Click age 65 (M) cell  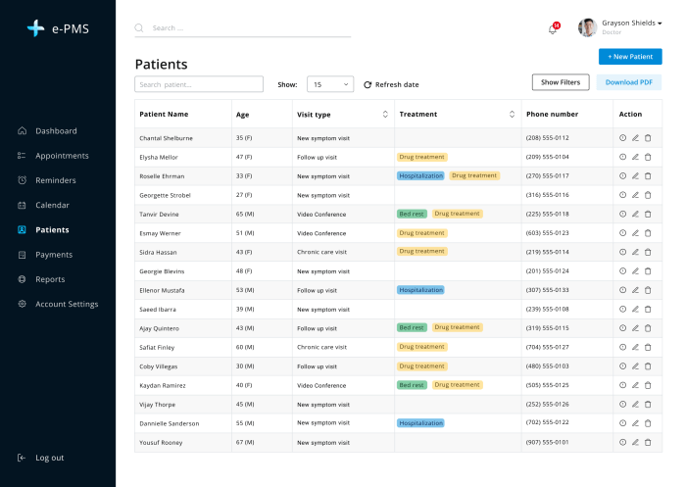245,214
